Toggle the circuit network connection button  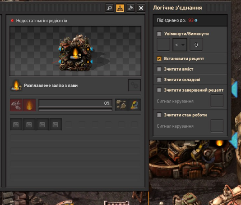click(120, 8)
